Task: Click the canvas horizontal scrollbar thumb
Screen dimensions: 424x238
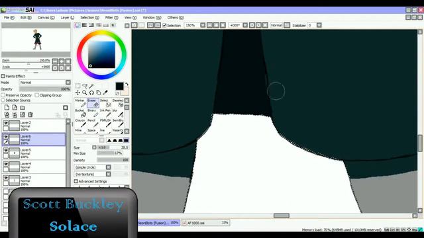Action: pos(281,216)
